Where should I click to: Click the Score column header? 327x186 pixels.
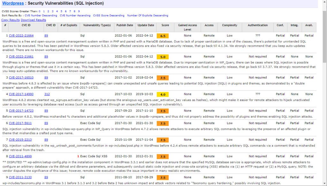click(165, 25)
